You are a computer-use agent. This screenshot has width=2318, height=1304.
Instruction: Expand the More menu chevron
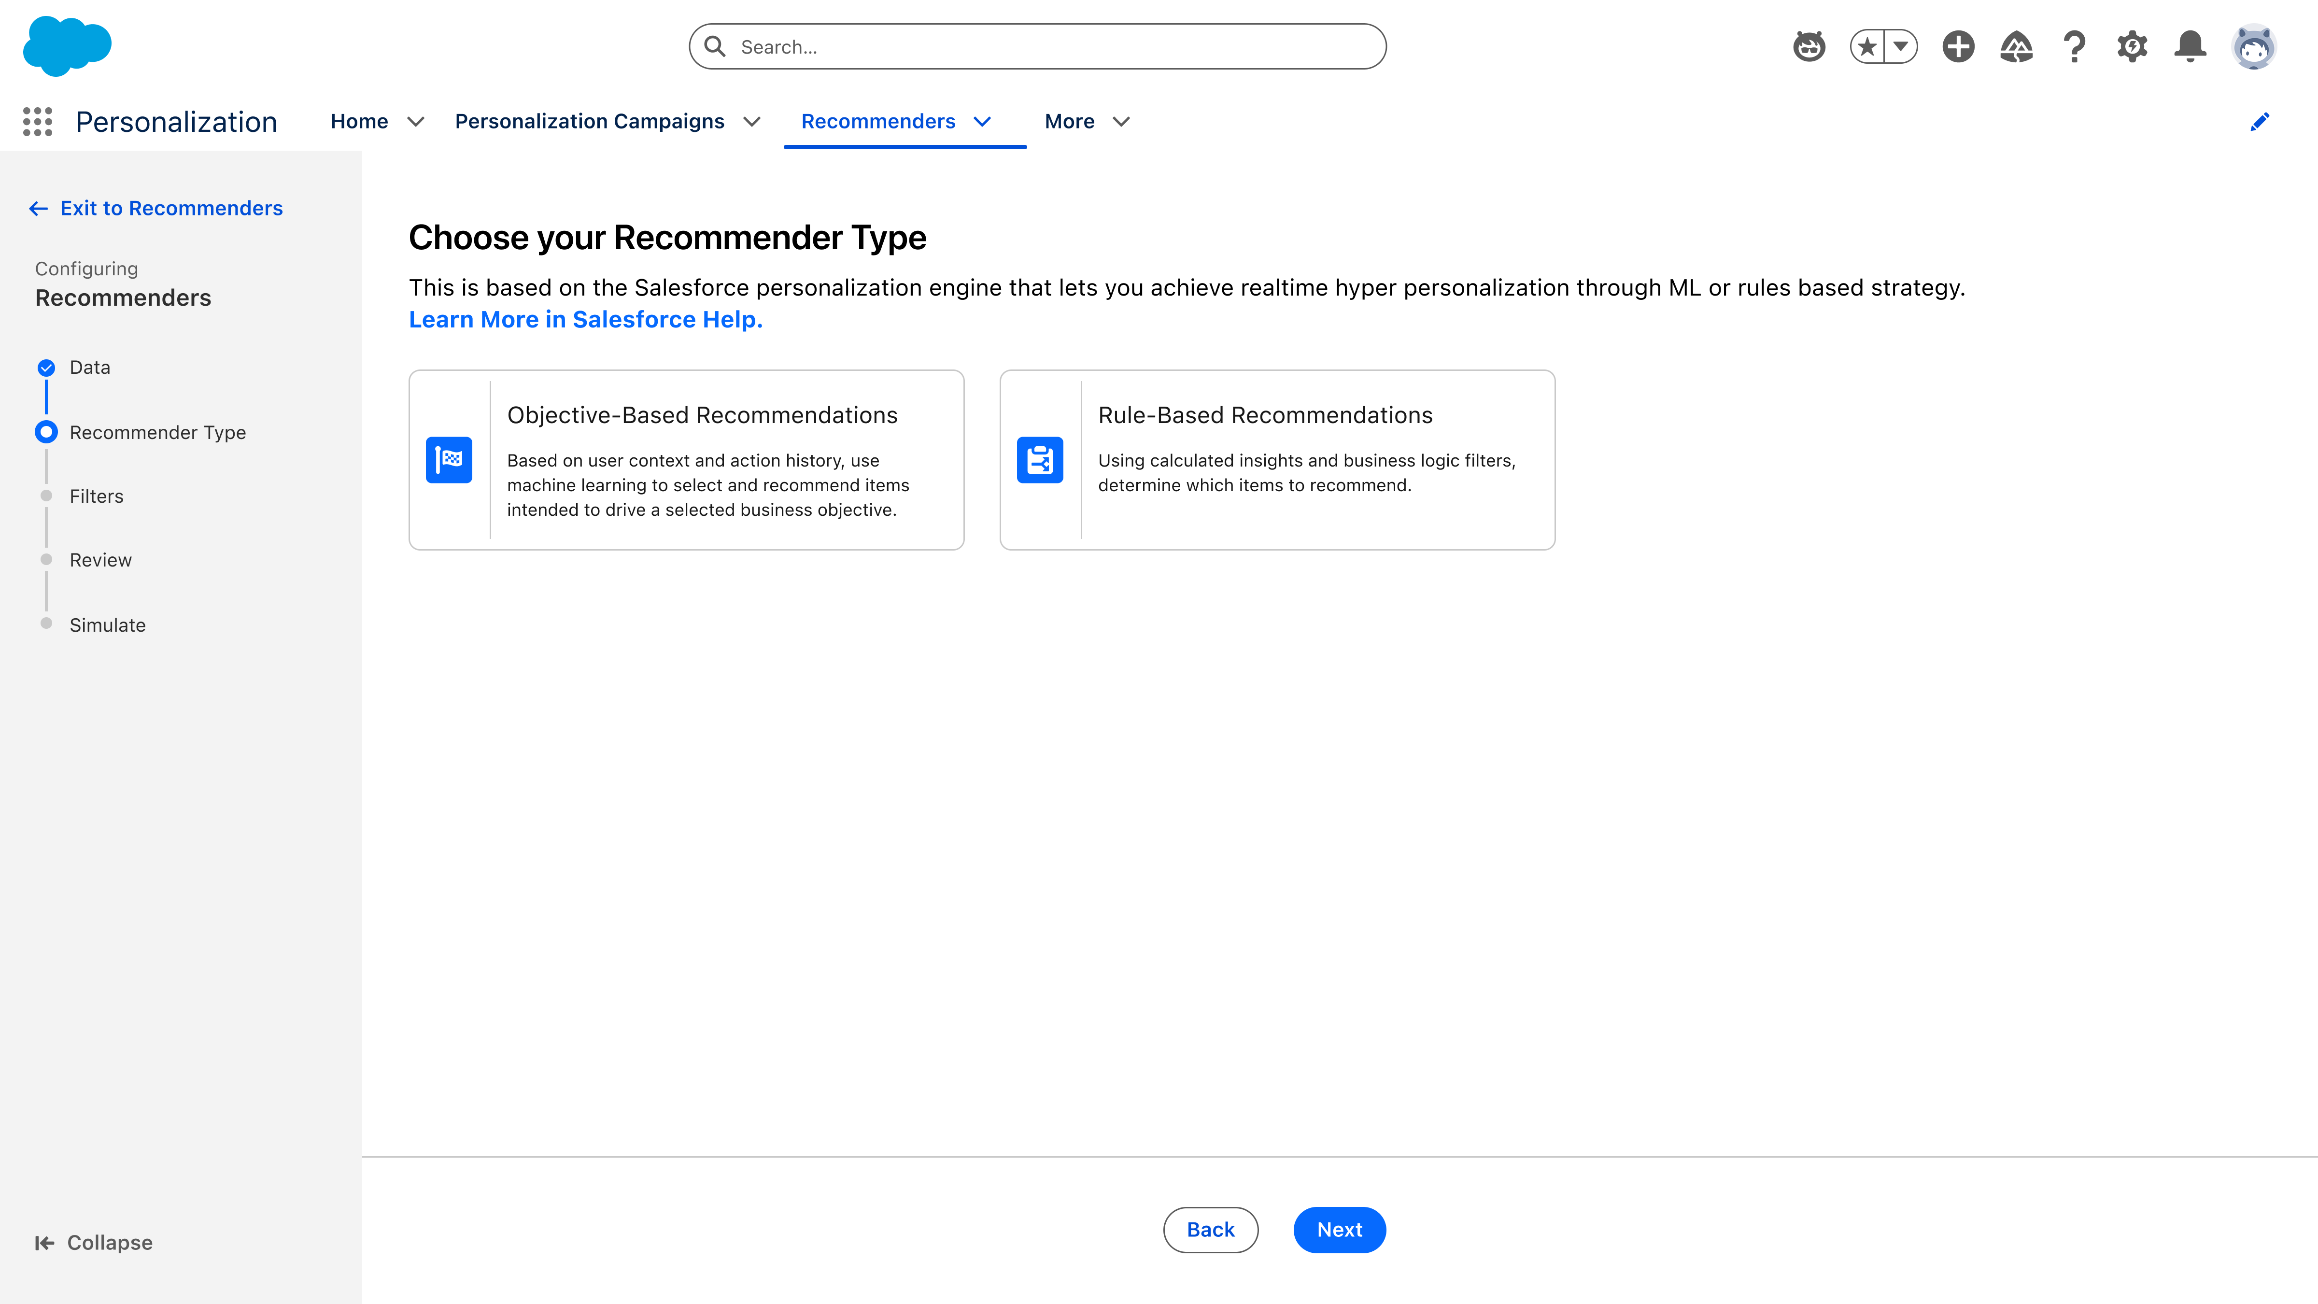click(x=1121, y=122)
